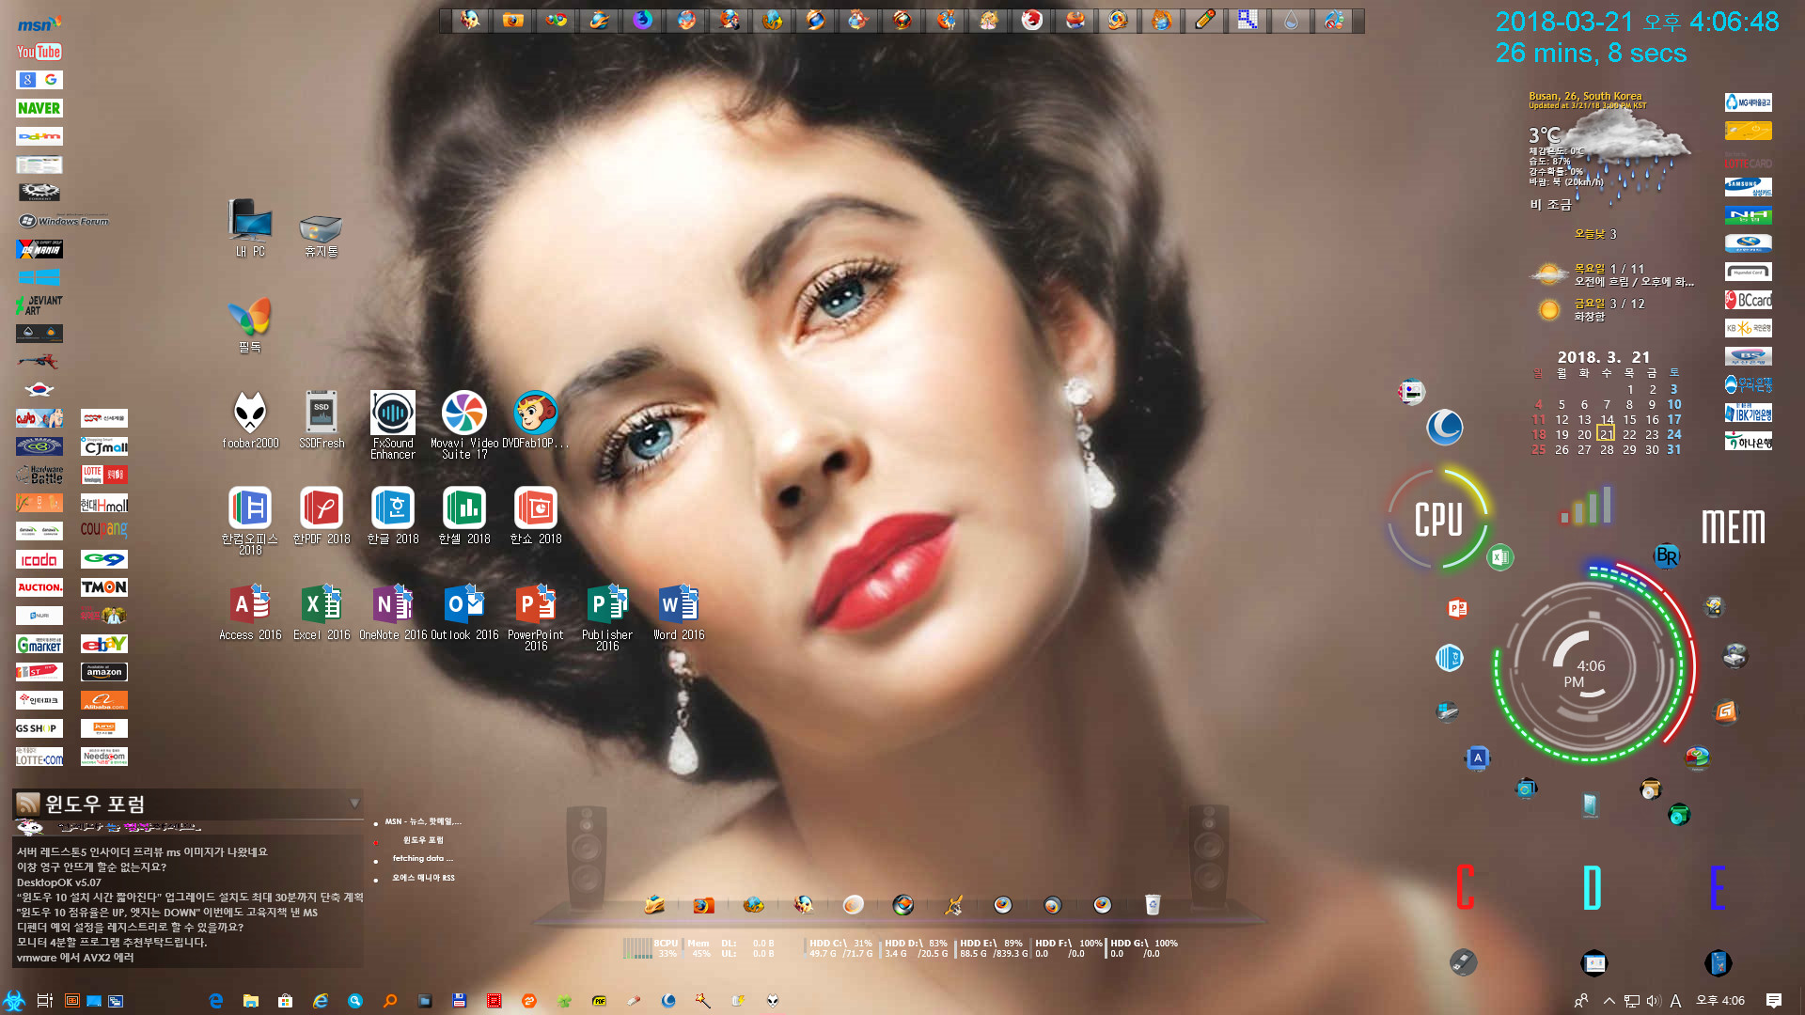Launch foobar2000 from the desktop
The width and height of the screenshot is (1805, 1015).
[x=250, y=419]
